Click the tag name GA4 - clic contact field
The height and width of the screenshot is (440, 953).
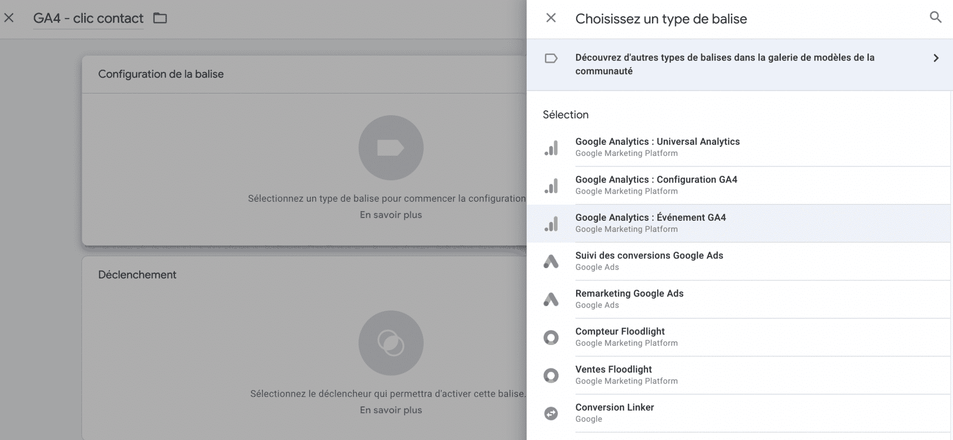pos(88,18)
